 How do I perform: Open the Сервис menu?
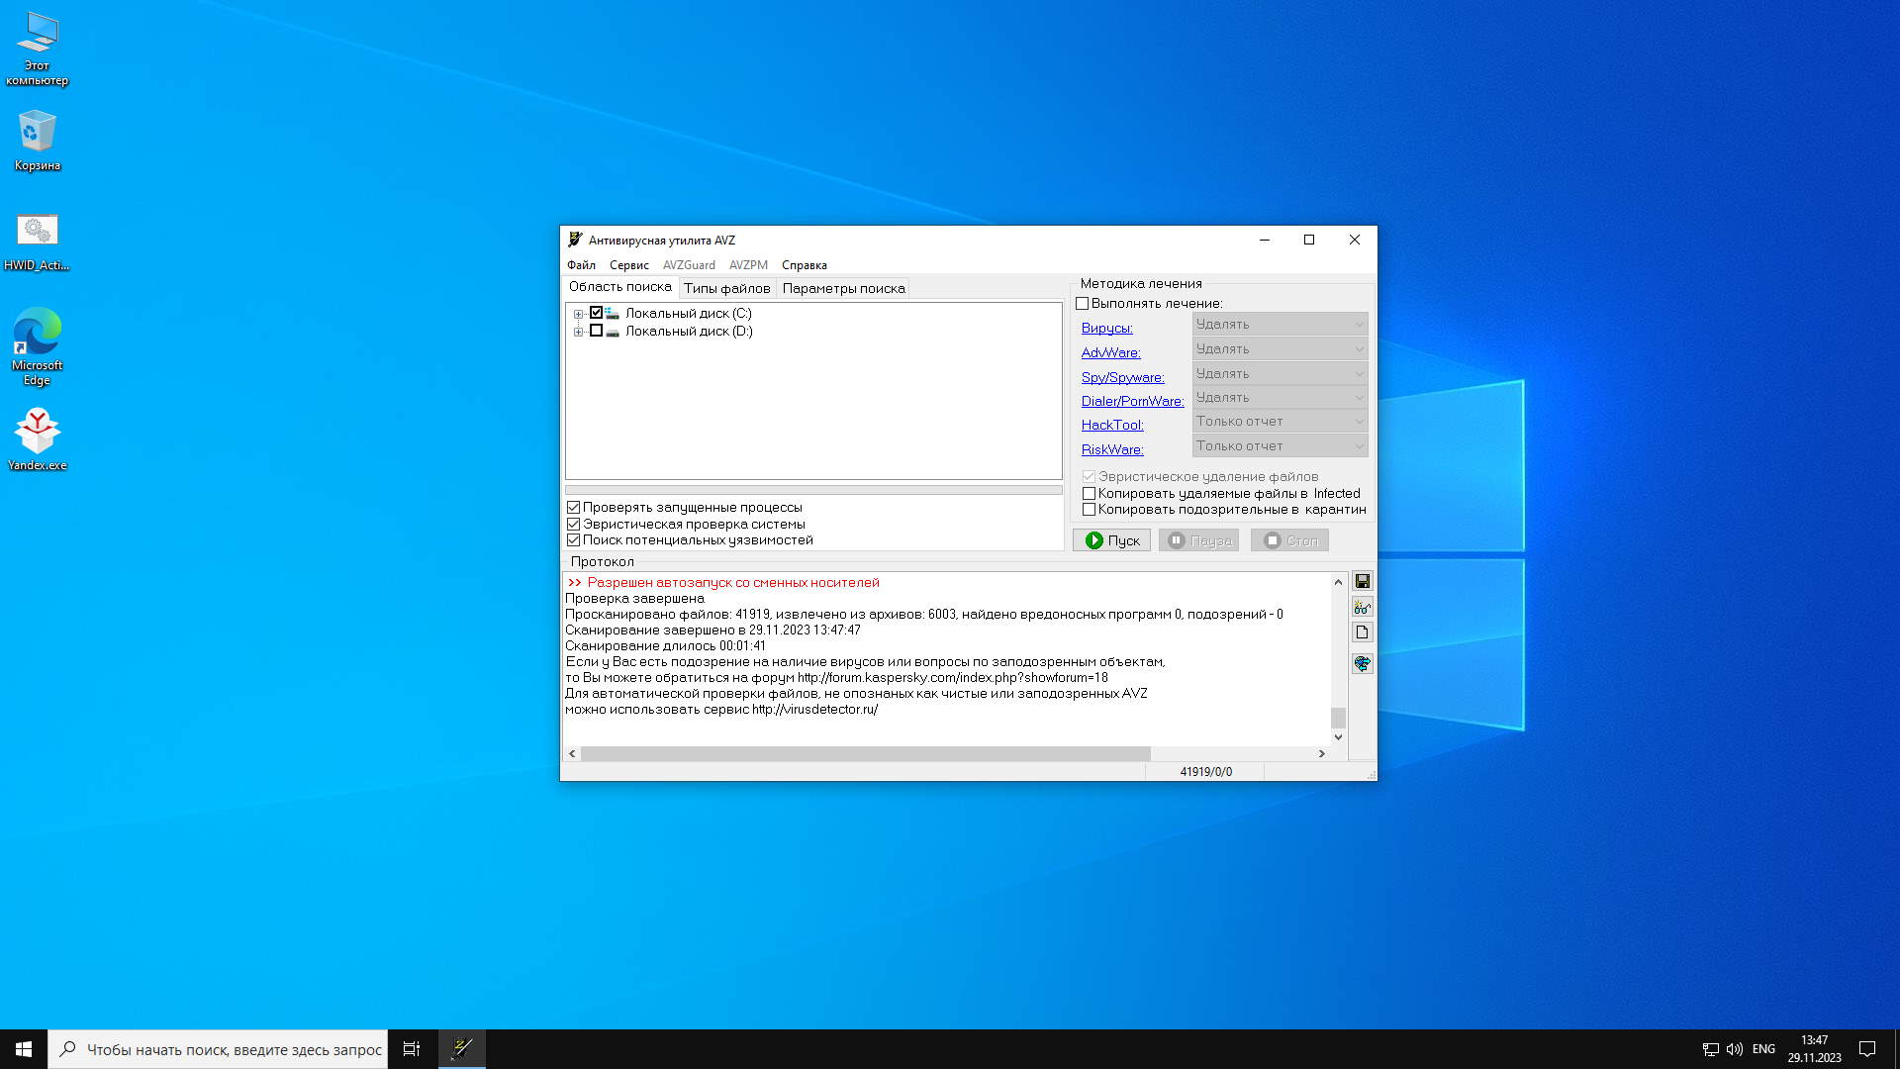pyautogui.click(x=628, y=265)
